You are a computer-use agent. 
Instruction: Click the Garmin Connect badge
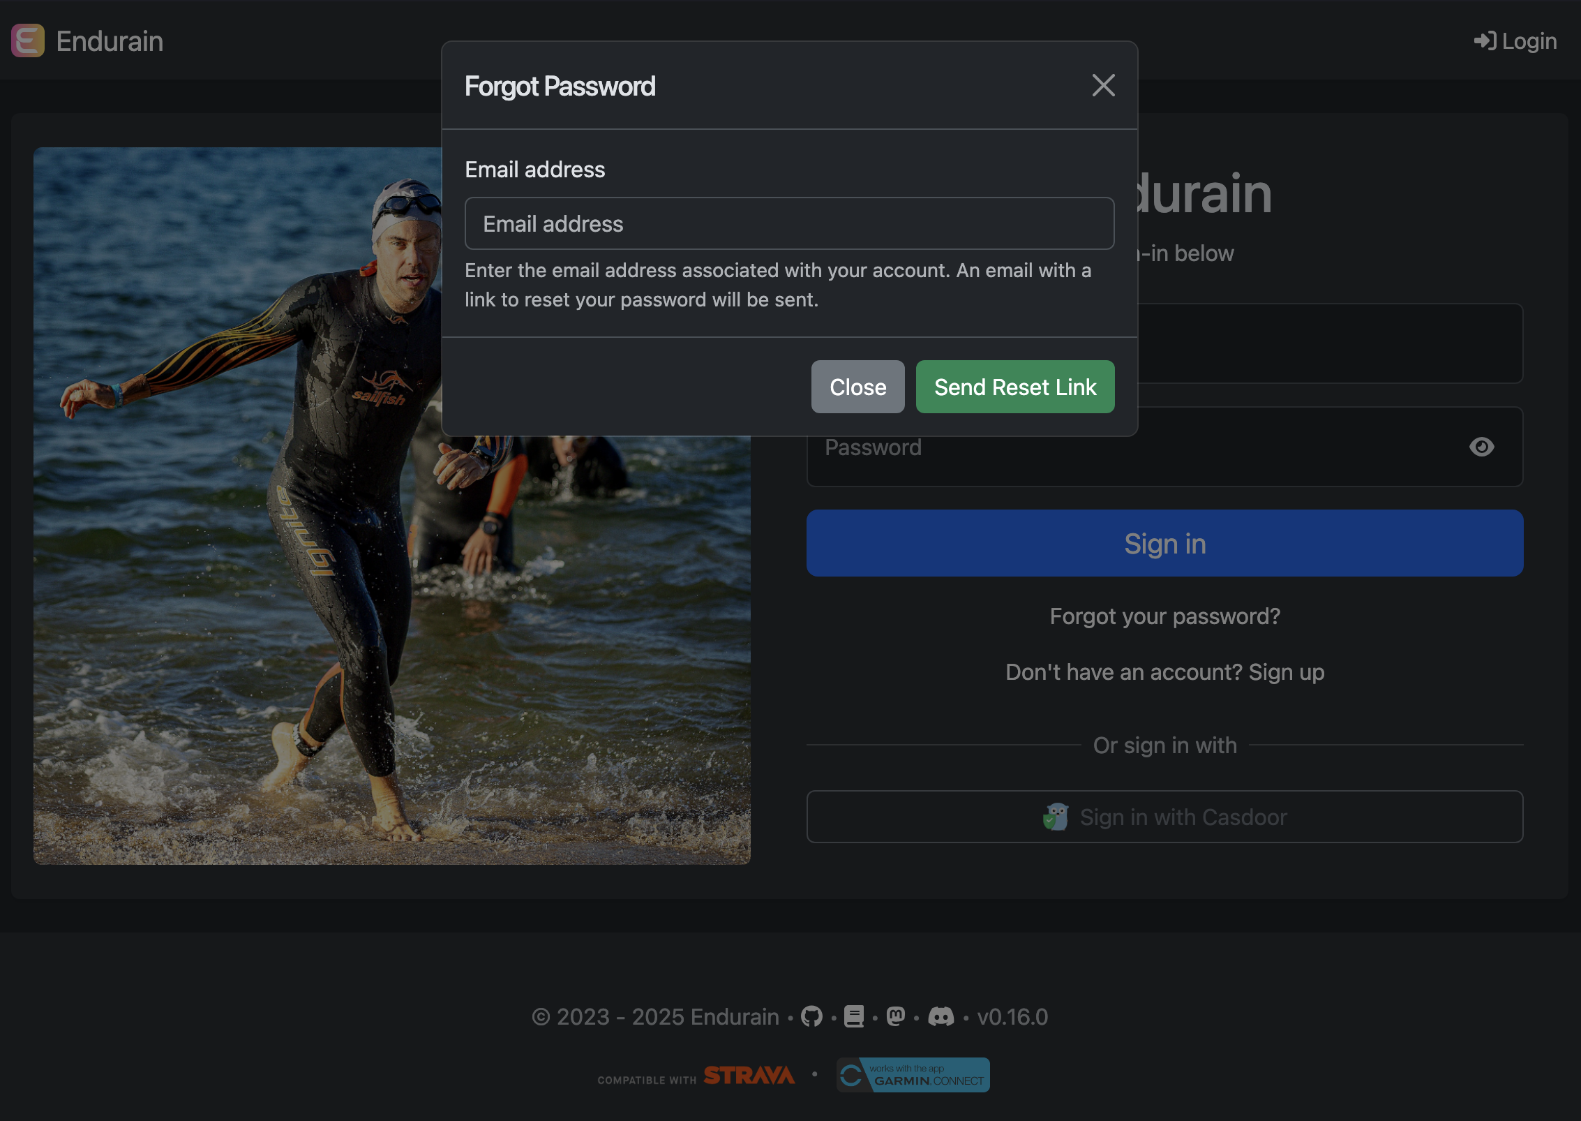tap(913, 1075)
